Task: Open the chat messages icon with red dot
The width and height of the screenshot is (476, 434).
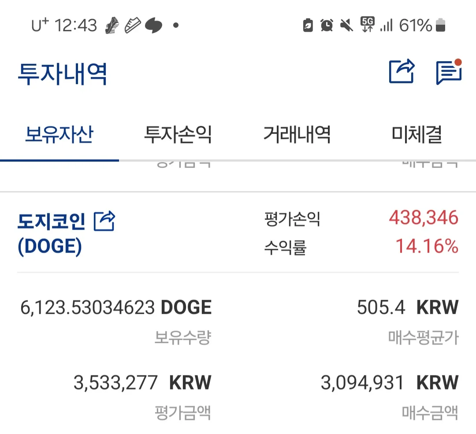Action: [448, 72]
